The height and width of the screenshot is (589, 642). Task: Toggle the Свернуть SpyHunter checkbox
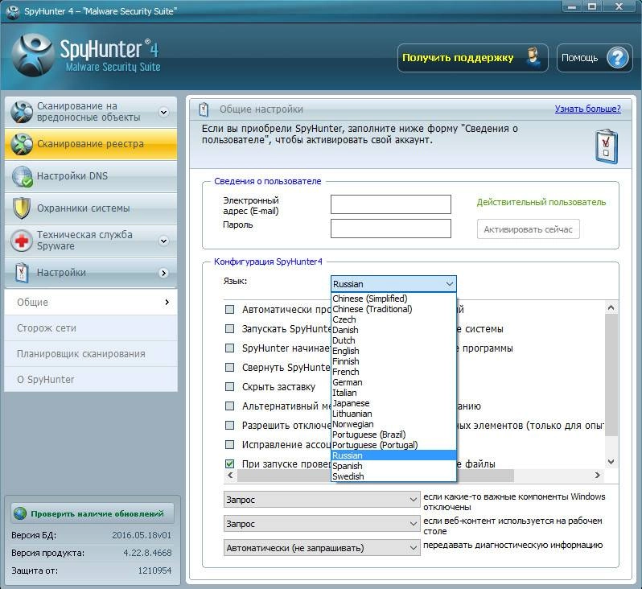[230, 367]
